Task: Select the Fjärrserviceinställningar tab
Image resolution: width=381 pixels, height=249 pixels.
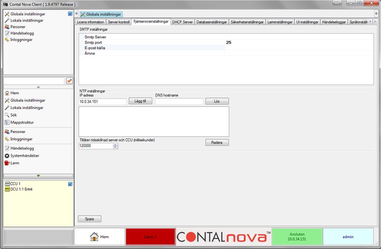Action: click(x=151, y=21)
